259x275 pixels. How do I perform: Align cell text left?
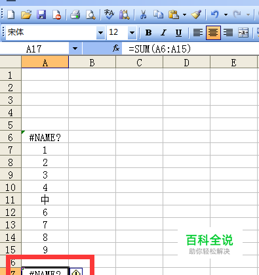198,33
